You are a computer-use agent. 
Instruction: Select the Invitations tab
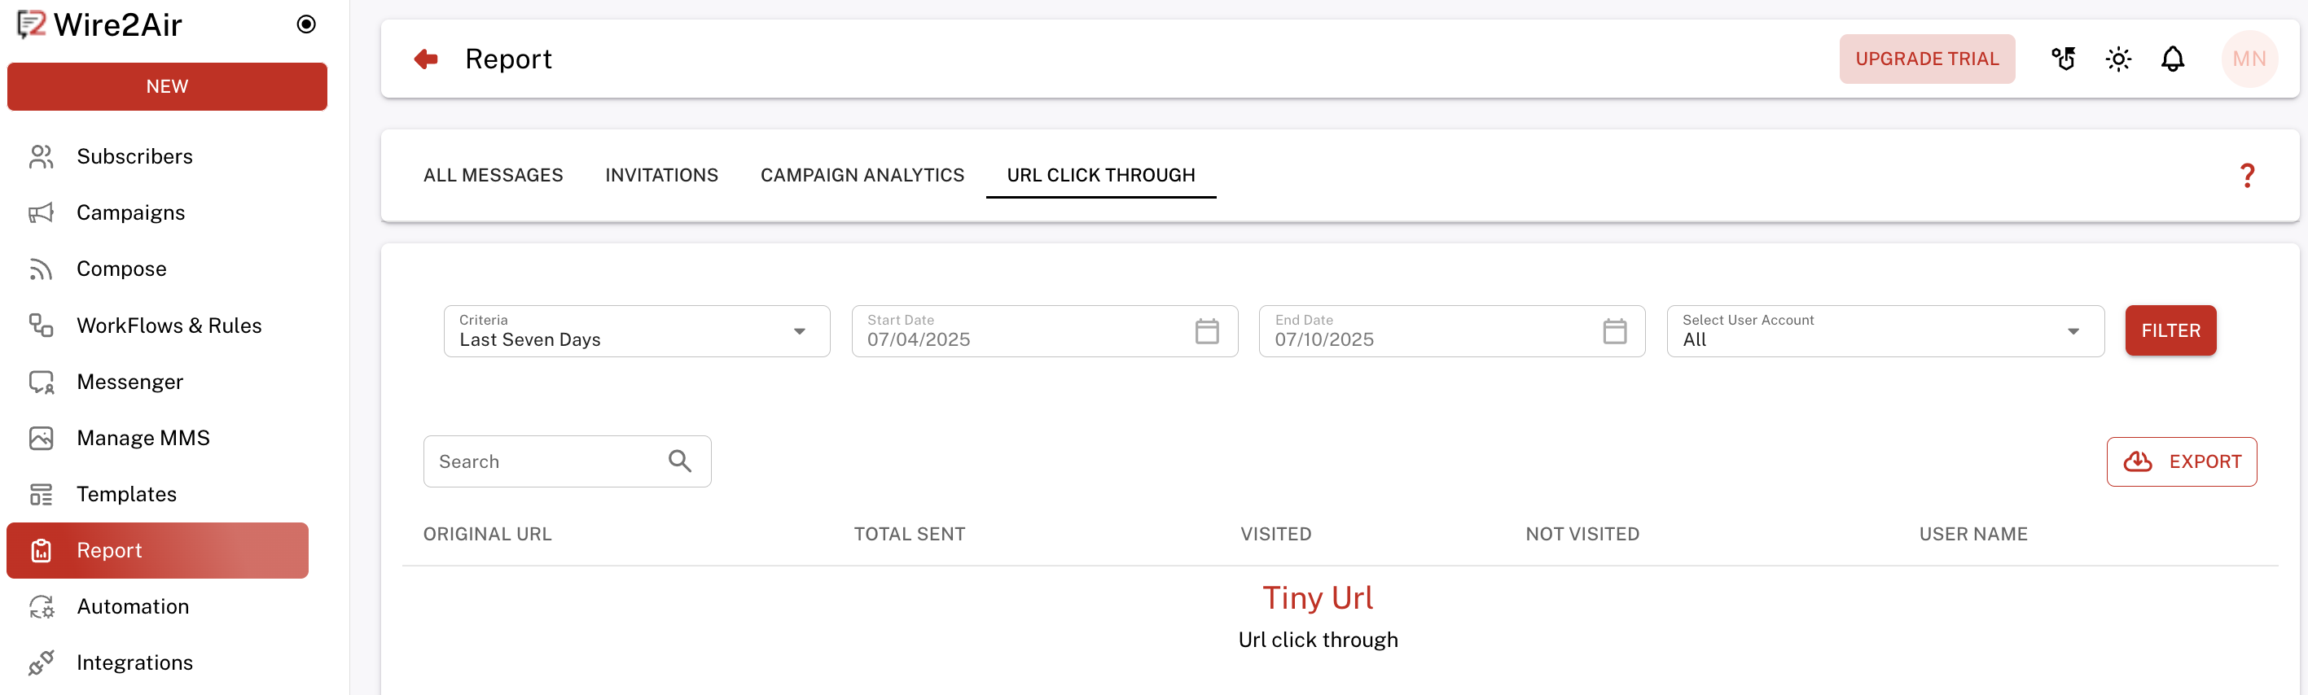[661, 176]
